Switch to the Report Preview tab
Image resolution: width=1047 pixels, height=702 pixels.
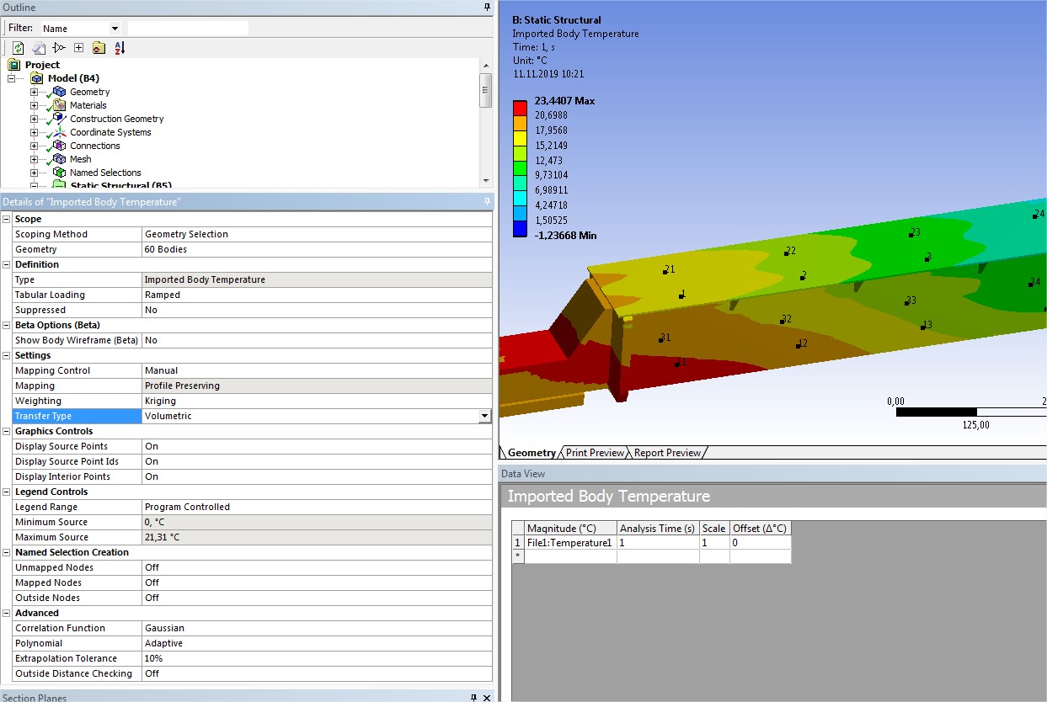pyautogui.click(x=665, y=453)
